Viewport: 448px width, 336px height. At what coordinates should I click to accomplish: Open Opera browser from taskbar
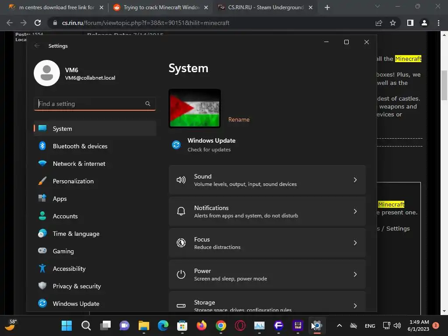tap(240, 325)
